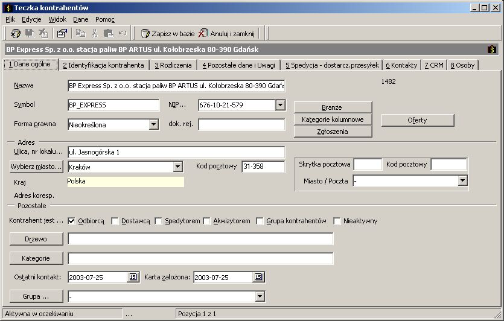The image size is (504, 321).
Task: Click Zapisz w bazie save icon
Action: tap(145, 33)
